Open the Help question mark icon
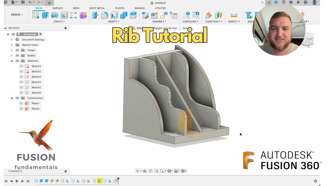 pyautogui.click(x=306, y=2)
